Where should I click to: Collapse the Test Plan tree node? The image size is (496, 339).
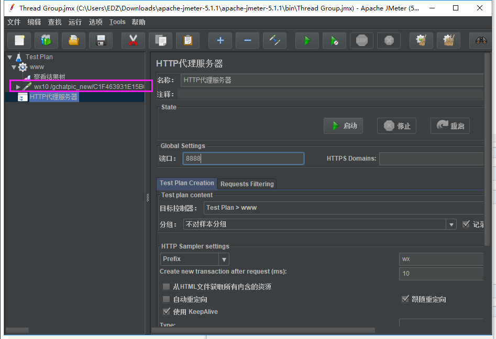(9, 57)
